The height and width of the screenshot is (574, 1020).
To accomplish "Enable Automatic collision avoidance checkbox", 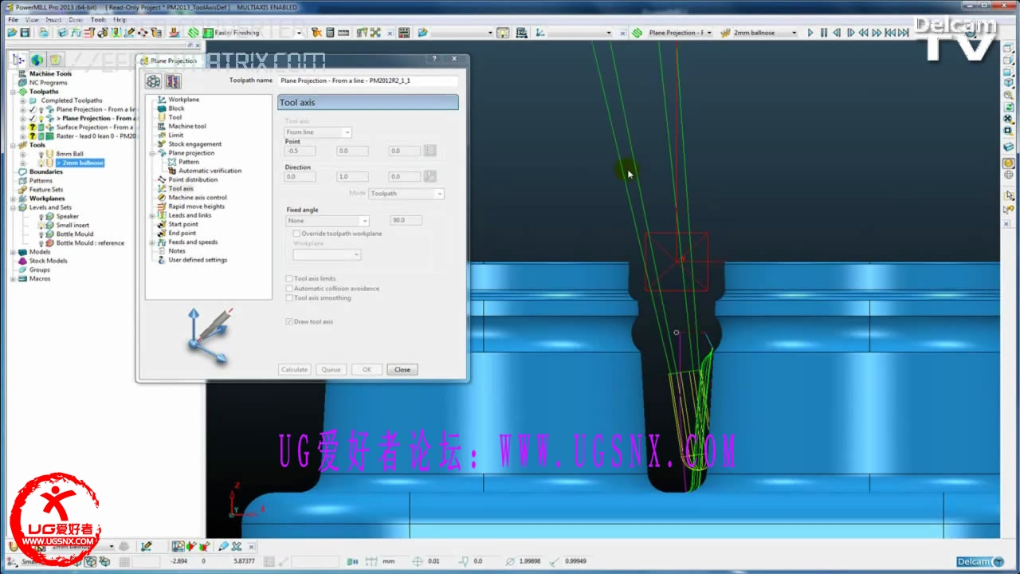I will pyautogui.click(x=289, y=289).
